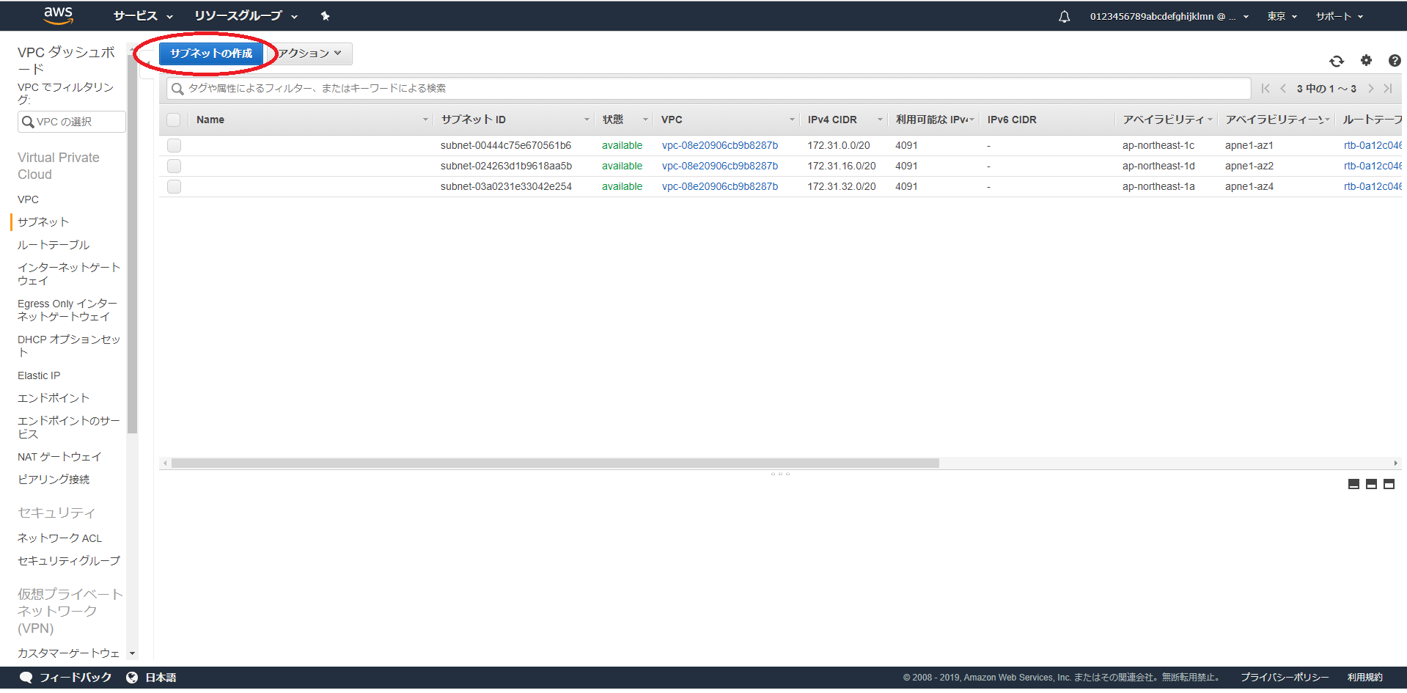The height and width of the screenshot is (693, 1407).
Task: Open the notifications bell icon
Action: [1064, 17]
